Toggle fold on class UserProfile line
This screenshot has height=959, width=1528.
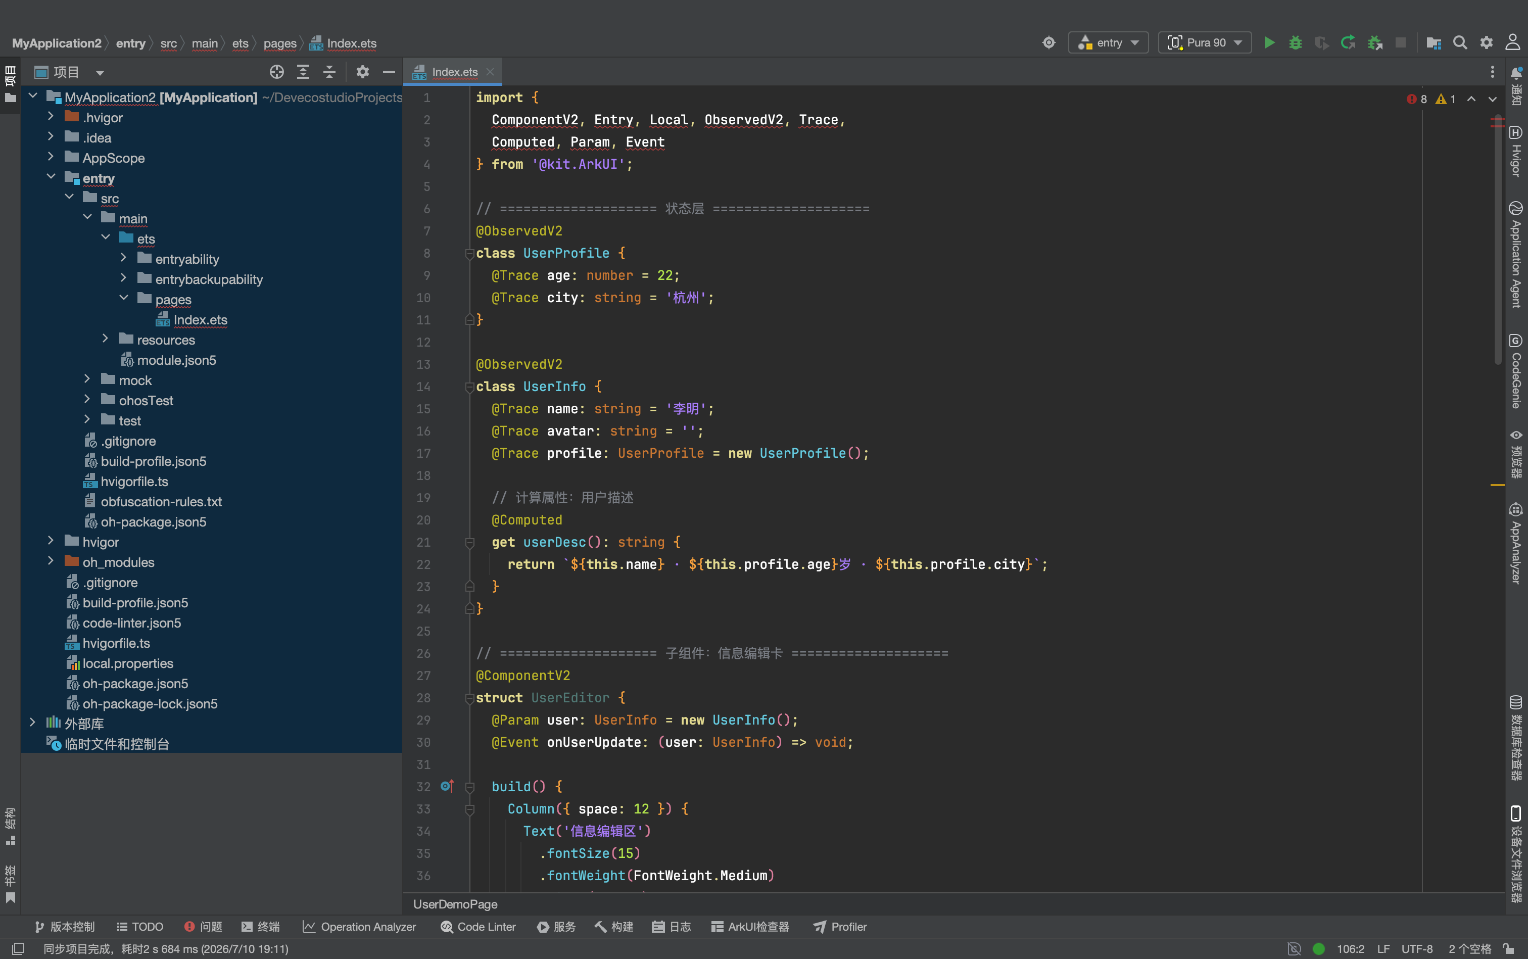click(x=469, y=254)
